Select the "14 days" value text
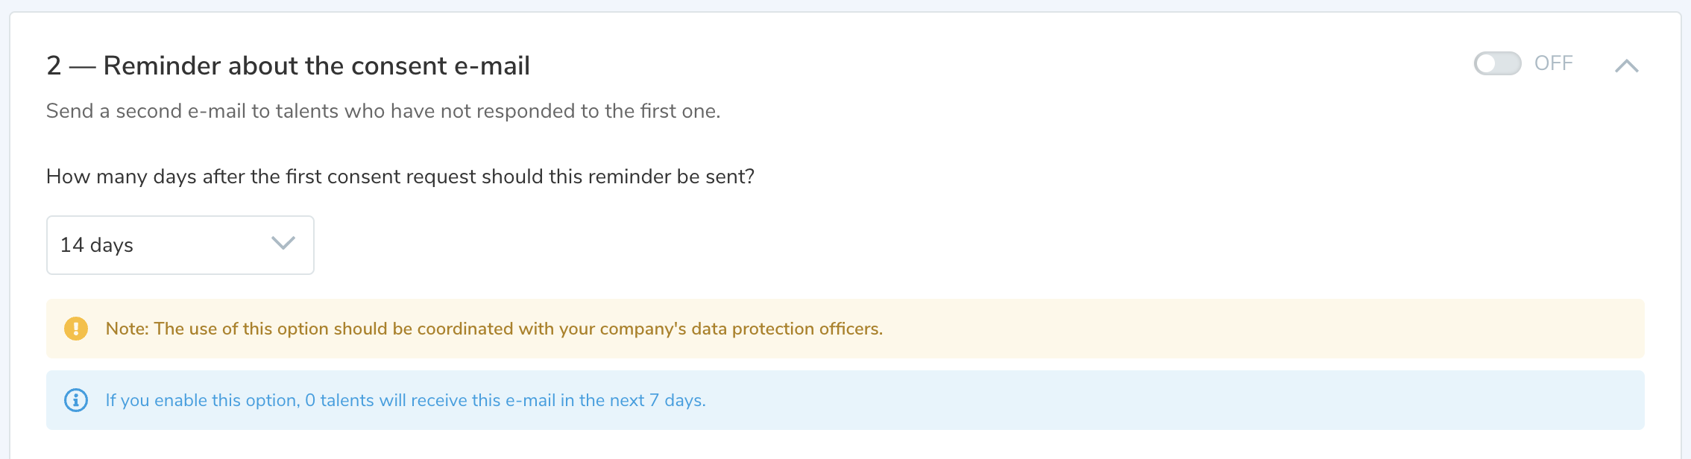1691x459 pixels. 97,245
